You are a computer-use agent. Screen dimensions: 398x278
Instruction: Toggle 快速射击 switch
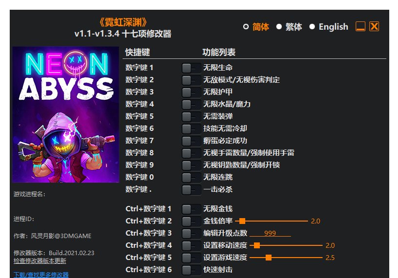(x=191, y=270)
